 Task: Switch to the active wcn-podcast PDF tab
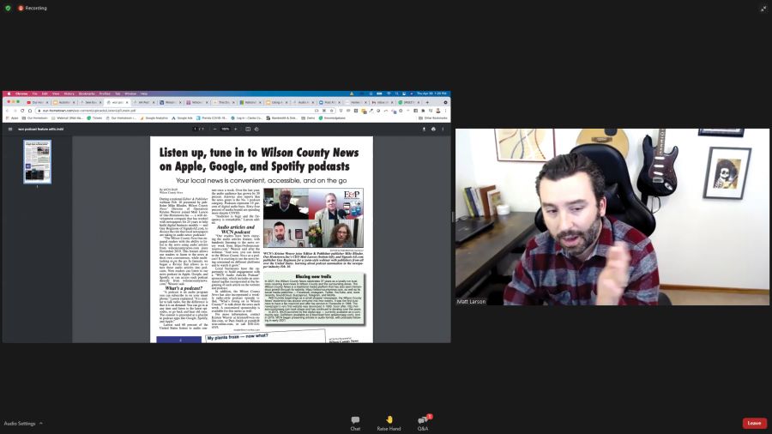click(x=118, y=102)
